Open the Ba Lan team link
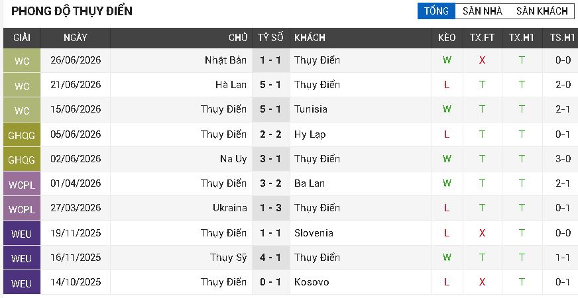Image resolution: width=578 pixels, height=298 pixels. pos(310,183)
